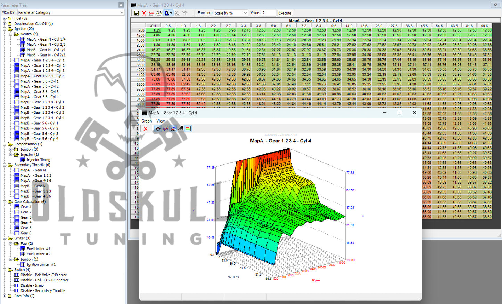Click the red line graph icon
This screenshot has height=304, width=502.
151,13
